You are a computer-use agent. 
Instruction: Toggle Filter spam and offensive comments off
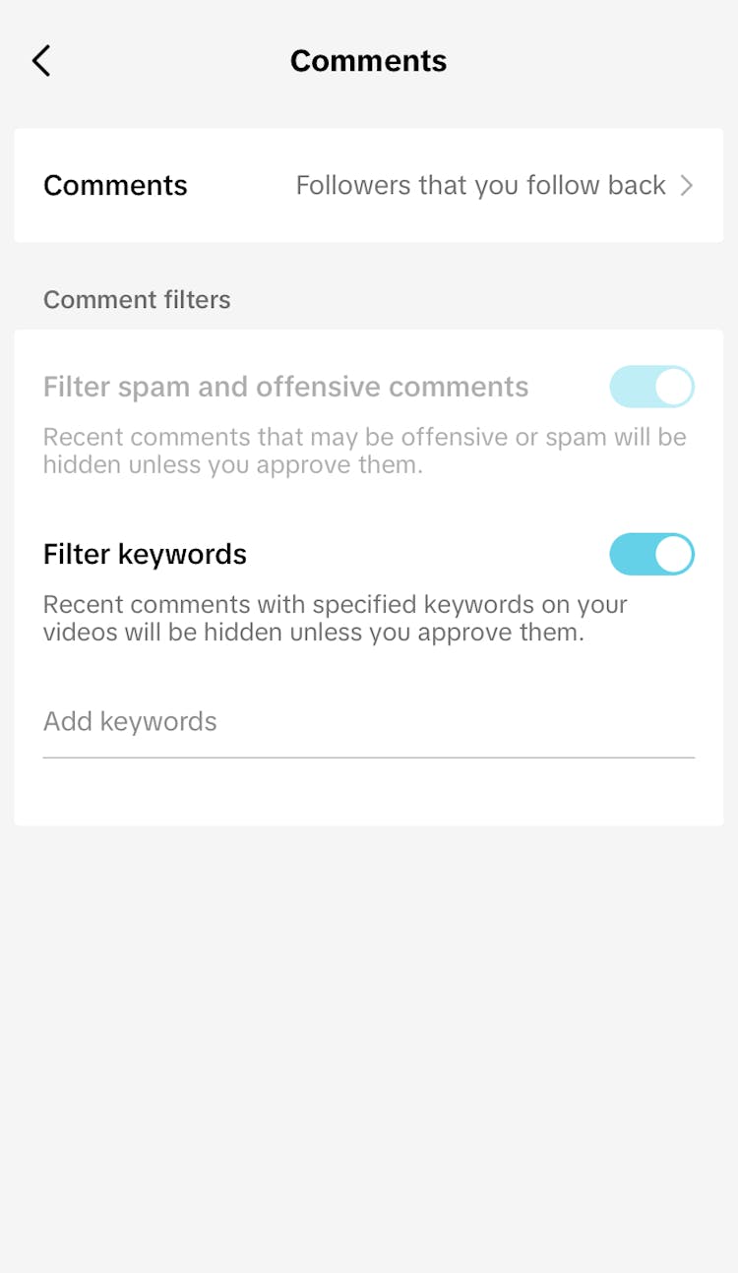(651, 387)
